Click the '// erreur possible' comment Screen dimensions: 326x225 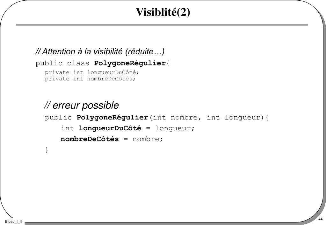(81, 105)
